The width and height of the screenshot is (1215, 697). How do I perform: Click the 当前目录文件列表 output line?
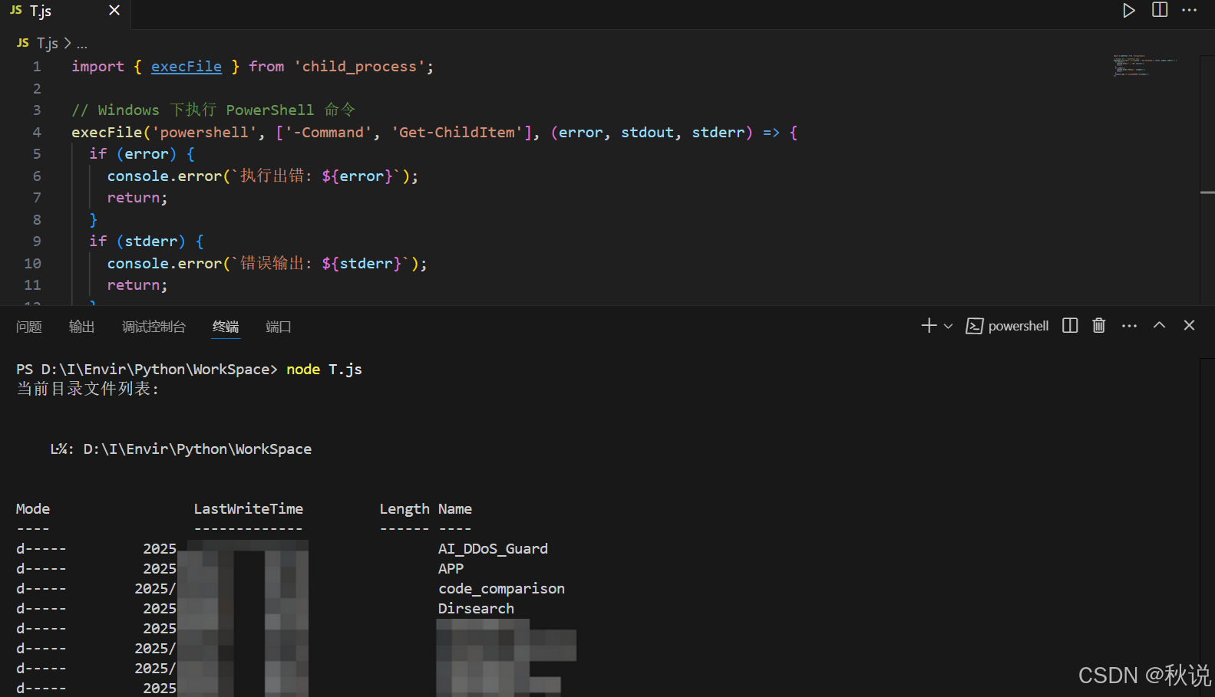[x=88, y=389]
